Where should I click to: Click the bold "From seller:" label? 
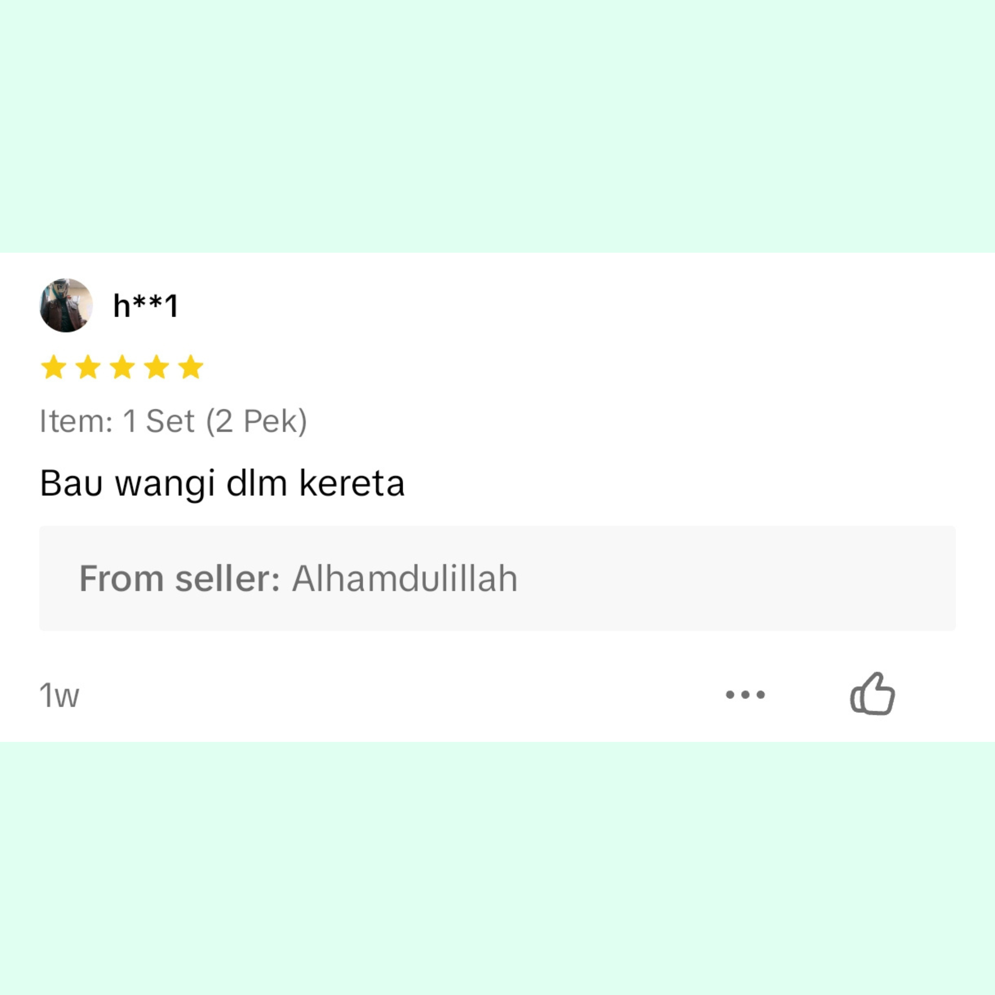click(x=180, y=578)
